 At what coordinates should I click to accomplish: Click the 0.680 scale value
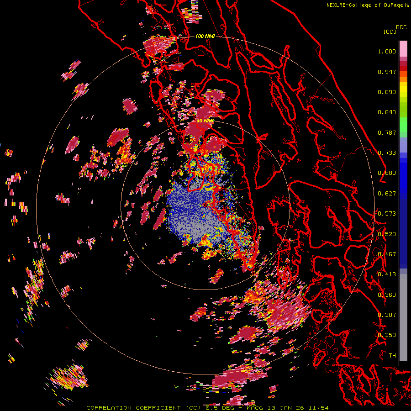pyautogui.click(x=387, y=173)
